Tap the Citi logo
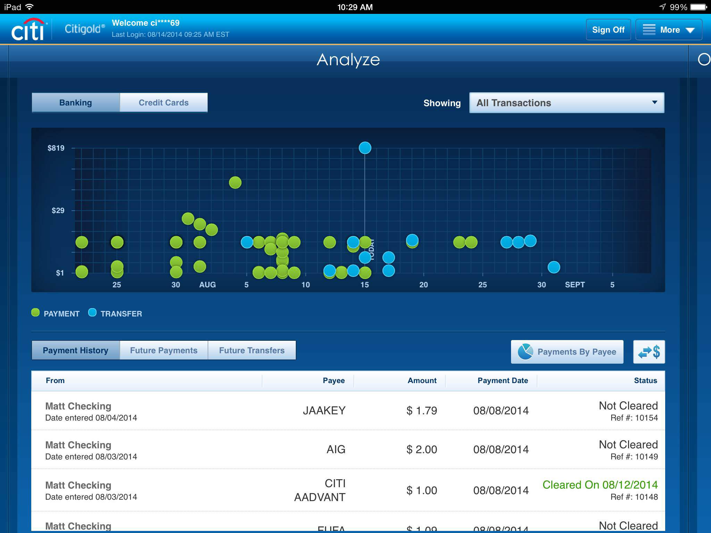The image size is (711, 533). pyautogui.click(x=29, y=29)
